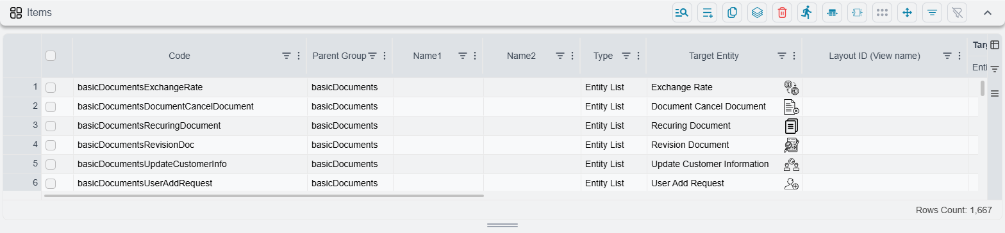Open the Name1 column options menu
1005x233 pixels.
tap(474, 56)
